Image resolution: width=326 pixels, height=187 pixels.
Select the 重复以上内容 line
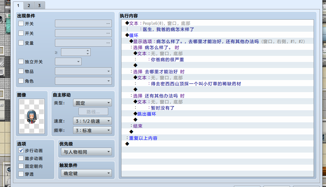[218, 138]
